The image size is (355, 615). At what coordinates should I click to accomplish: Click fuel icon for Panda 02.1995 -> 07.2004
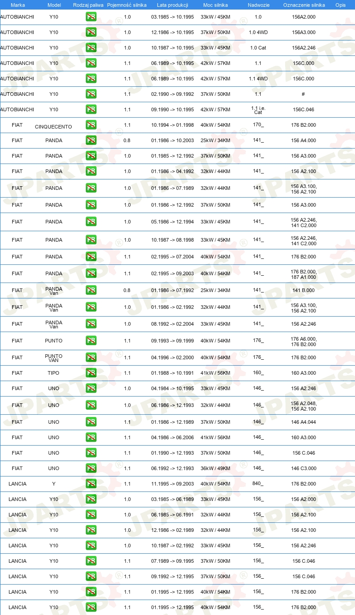[91, 257]
